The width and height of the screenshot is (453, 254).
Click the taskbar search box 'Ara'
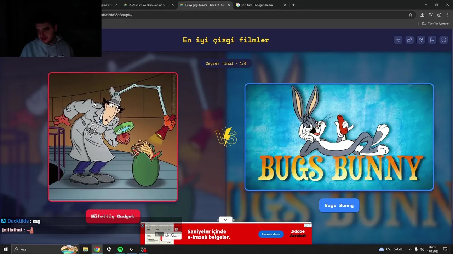[45, 249]
